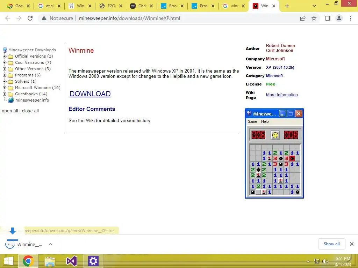Click the DOWNLOAD link
Image resolution: width=358 pixels, height=268 pixels.
coord(90,94)
